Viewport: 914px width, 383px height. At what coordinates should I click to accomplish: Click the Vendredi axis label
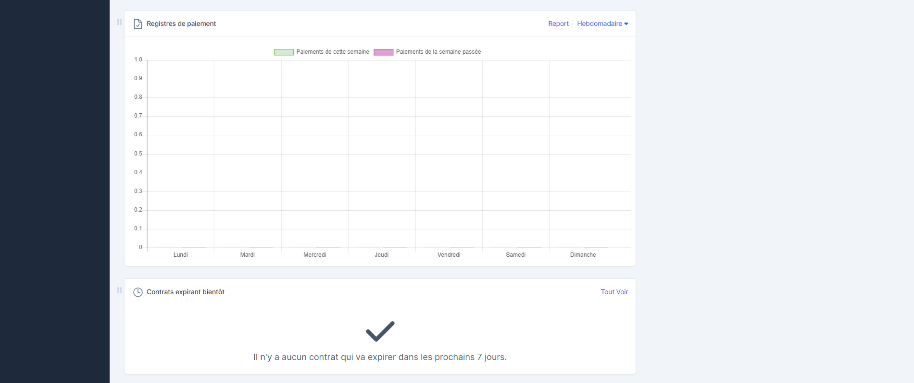coord(449,255)
